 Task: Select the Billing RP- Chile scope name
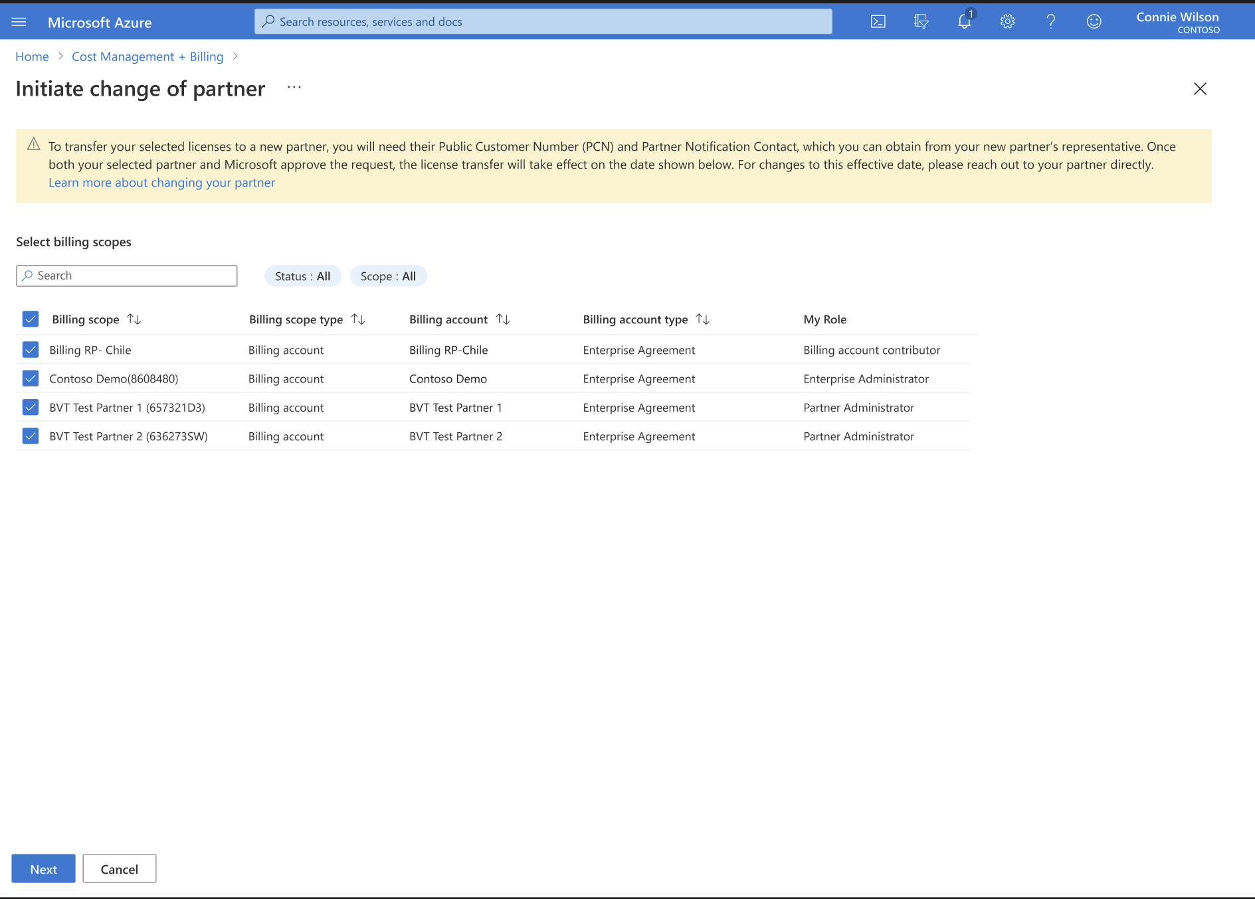[x=90, y=350]
